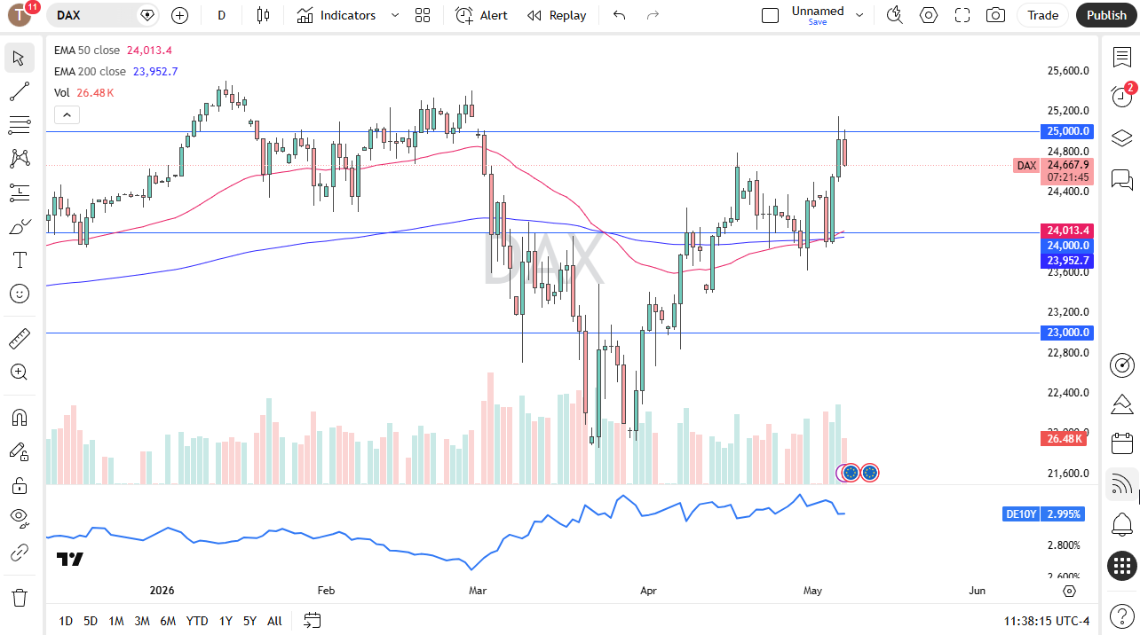The width and height of the screenshot is (1140, 635).
Task: Open the Fibonacci retracement tools
Action: (x=20, y=125)
